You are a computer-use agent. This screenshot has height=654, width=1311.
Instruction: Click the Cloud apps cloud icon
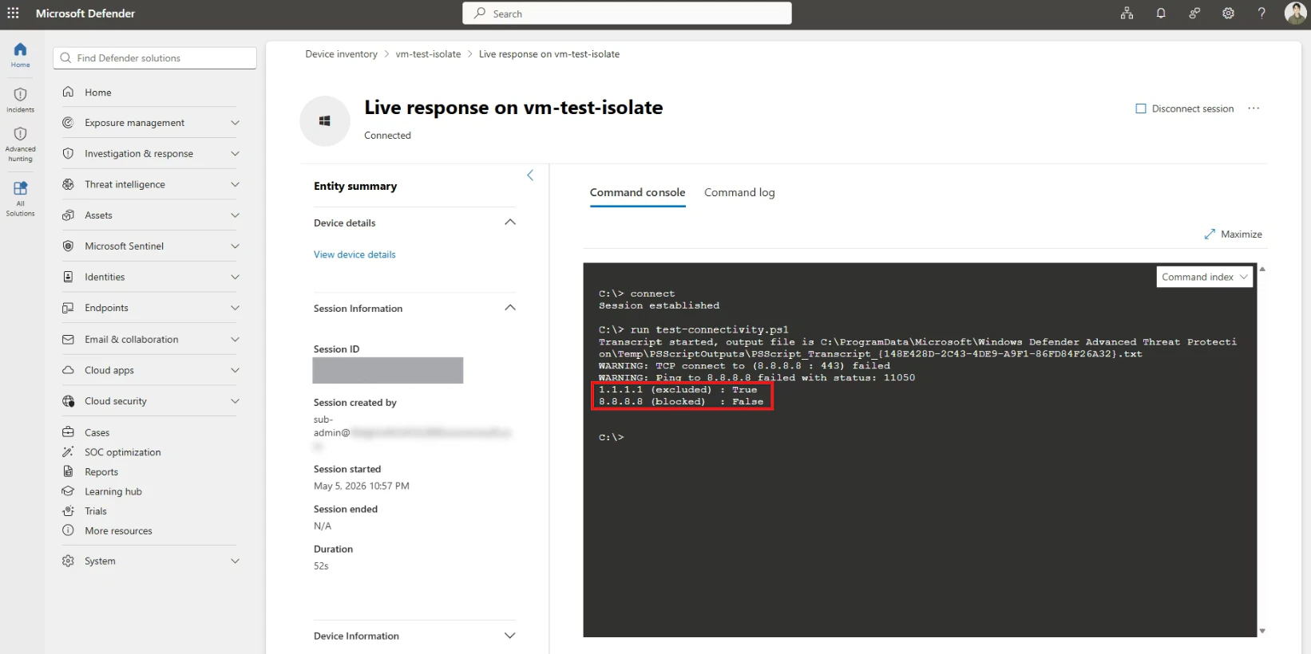point(69,370)
